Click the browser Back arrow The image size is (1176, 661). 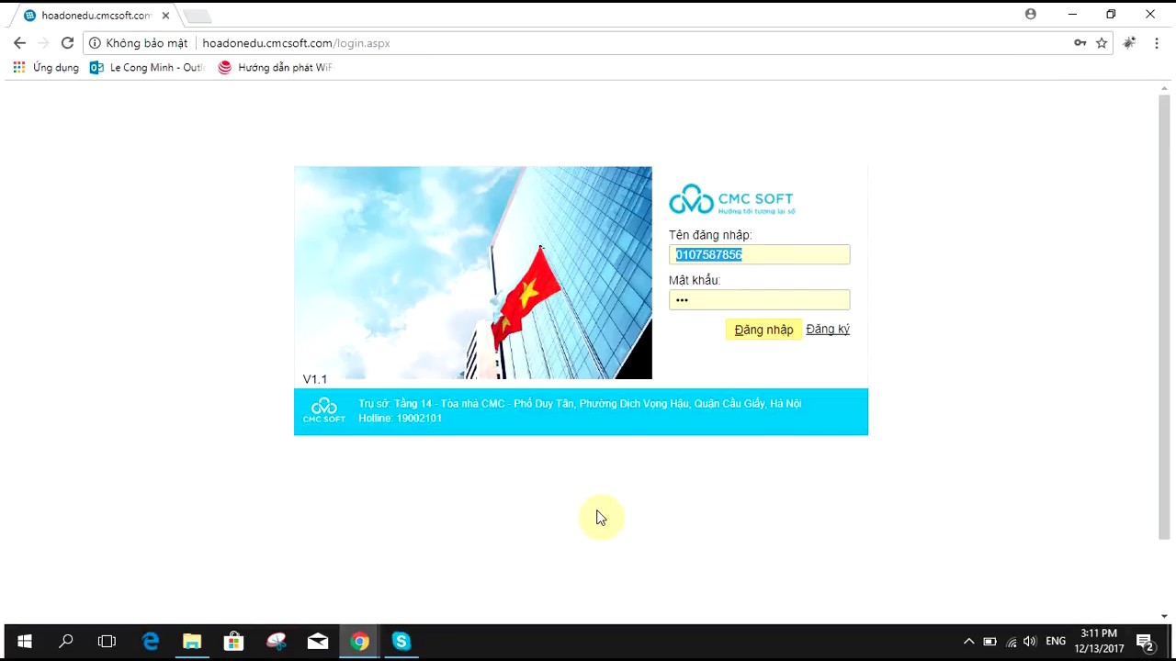click(x=19, y=43)
